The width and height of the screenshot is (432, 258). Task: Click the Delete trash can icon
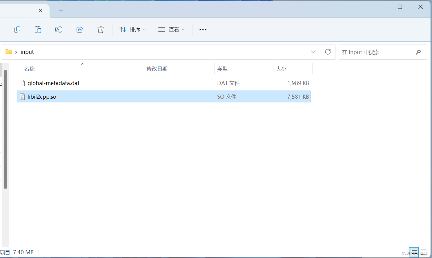(101, 30)
